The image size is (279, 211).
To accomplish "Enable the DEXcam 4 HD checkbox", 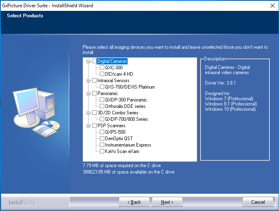I will tap(102, 74).
